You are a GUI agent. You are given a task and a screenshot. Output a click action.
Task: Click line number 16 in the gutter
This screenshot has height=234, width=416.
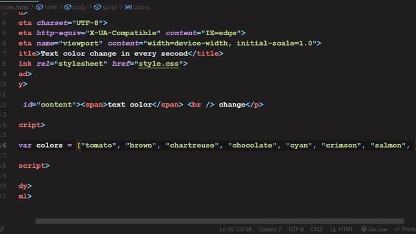coord(3,146)
